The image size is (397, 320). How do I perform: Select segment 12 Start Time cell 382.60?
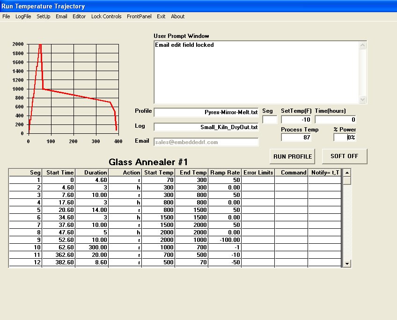coord(59,262)
